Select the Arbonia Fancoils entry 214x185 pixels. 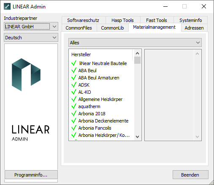tap(95, 128)
